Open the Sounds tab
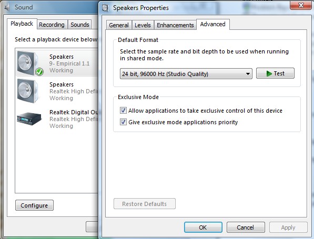314x239 pixels. (x=80, y=25)
